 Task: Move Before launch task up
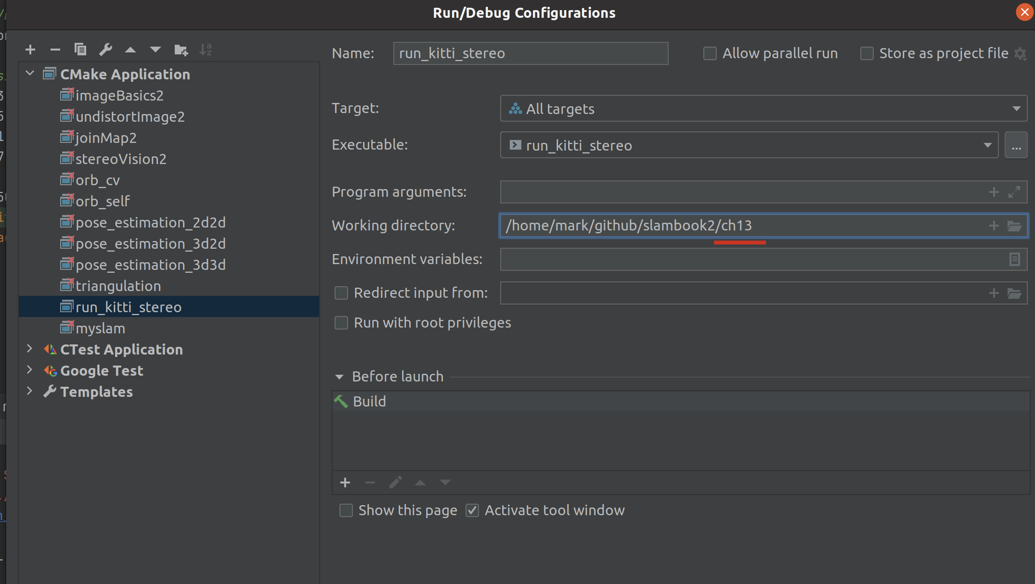pyautogui.click(x=420, y=482)
